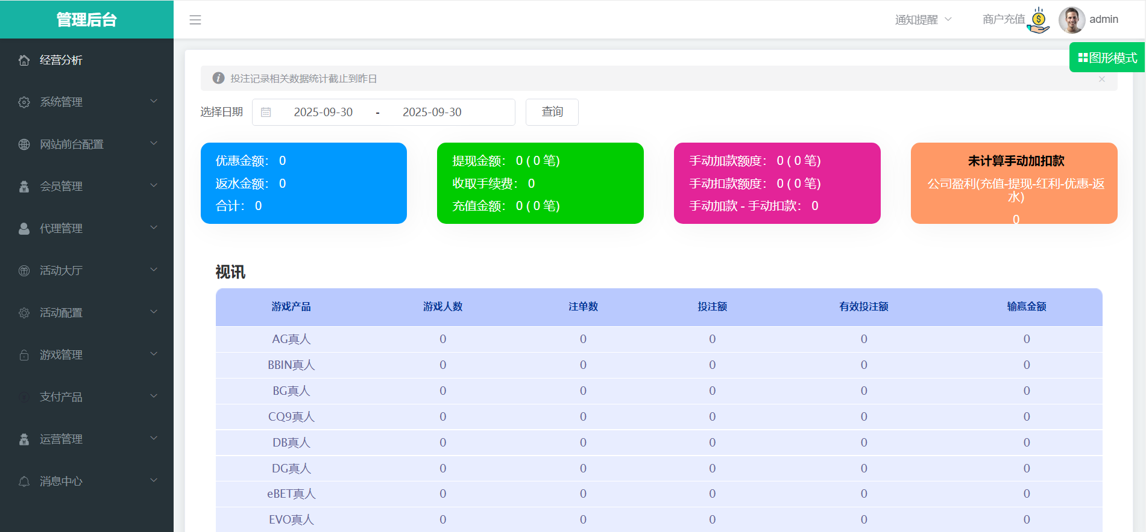Click the orange 未计算手动加扣款 card
This screenshot has width=1146, height=532.
(x=1014, y=183)
